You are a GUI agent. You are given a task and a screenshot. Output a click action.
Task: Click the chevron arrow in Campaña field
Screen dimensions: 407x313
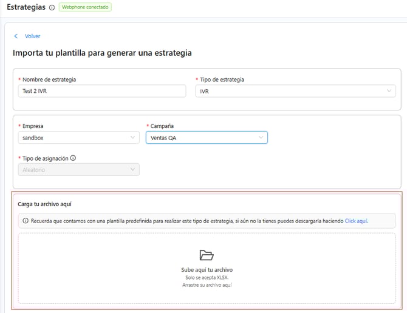point(261,138)
